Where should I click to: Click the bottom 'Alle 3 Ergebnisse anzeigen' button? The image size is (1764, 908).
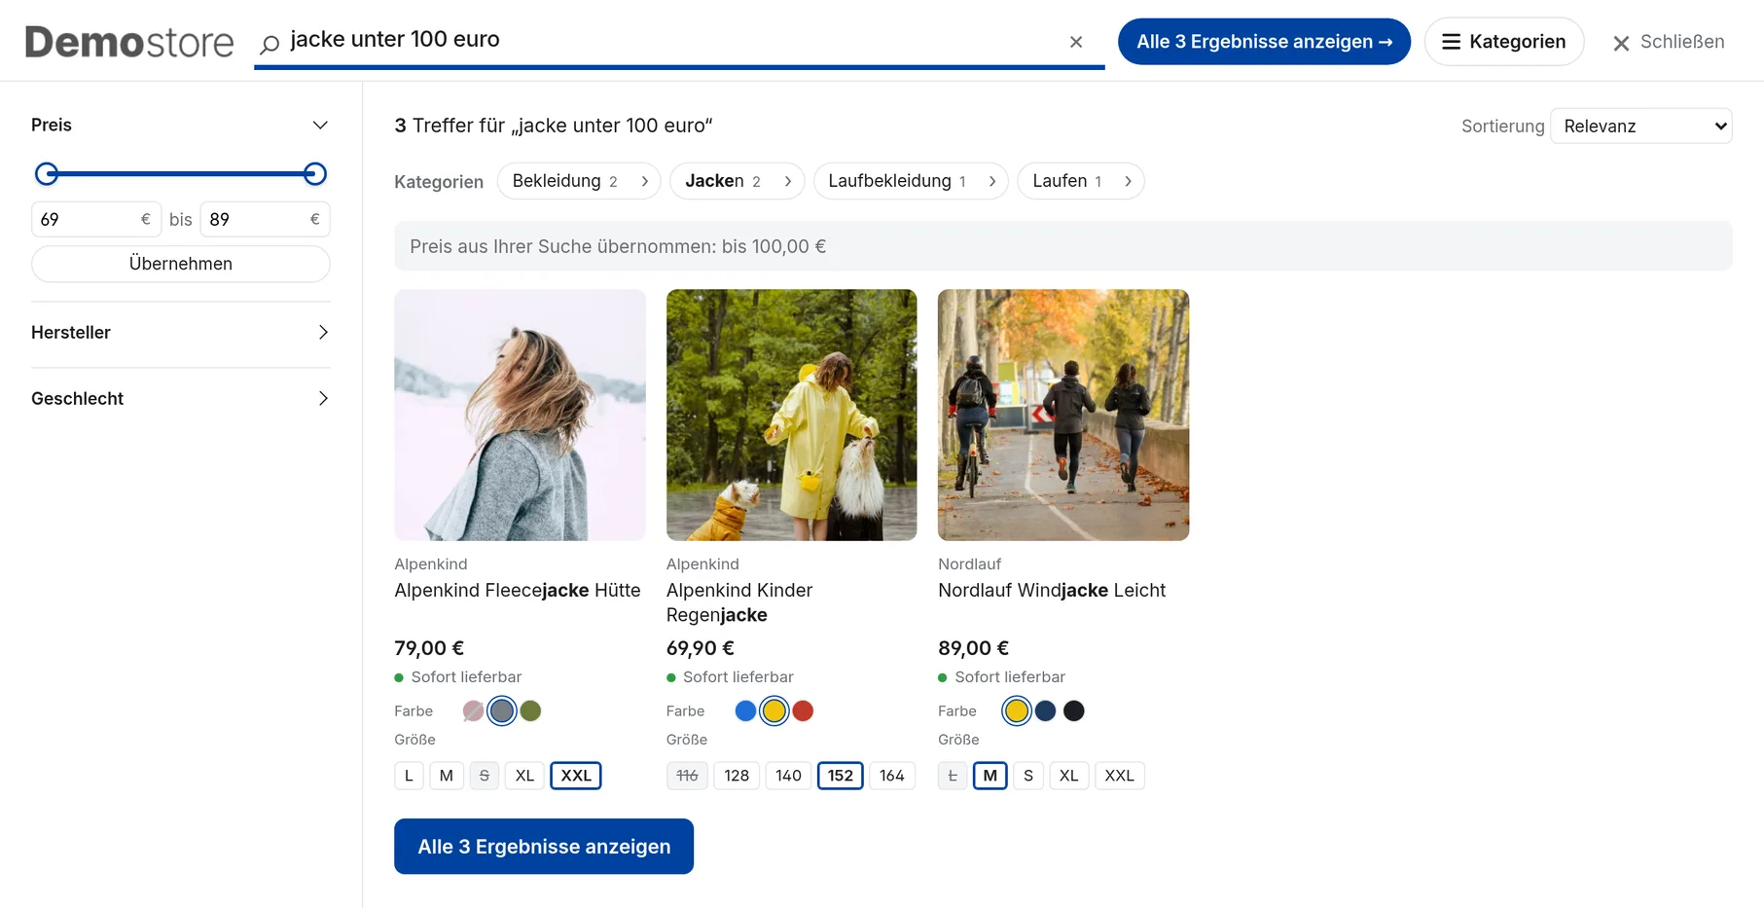tap(544, 847)
